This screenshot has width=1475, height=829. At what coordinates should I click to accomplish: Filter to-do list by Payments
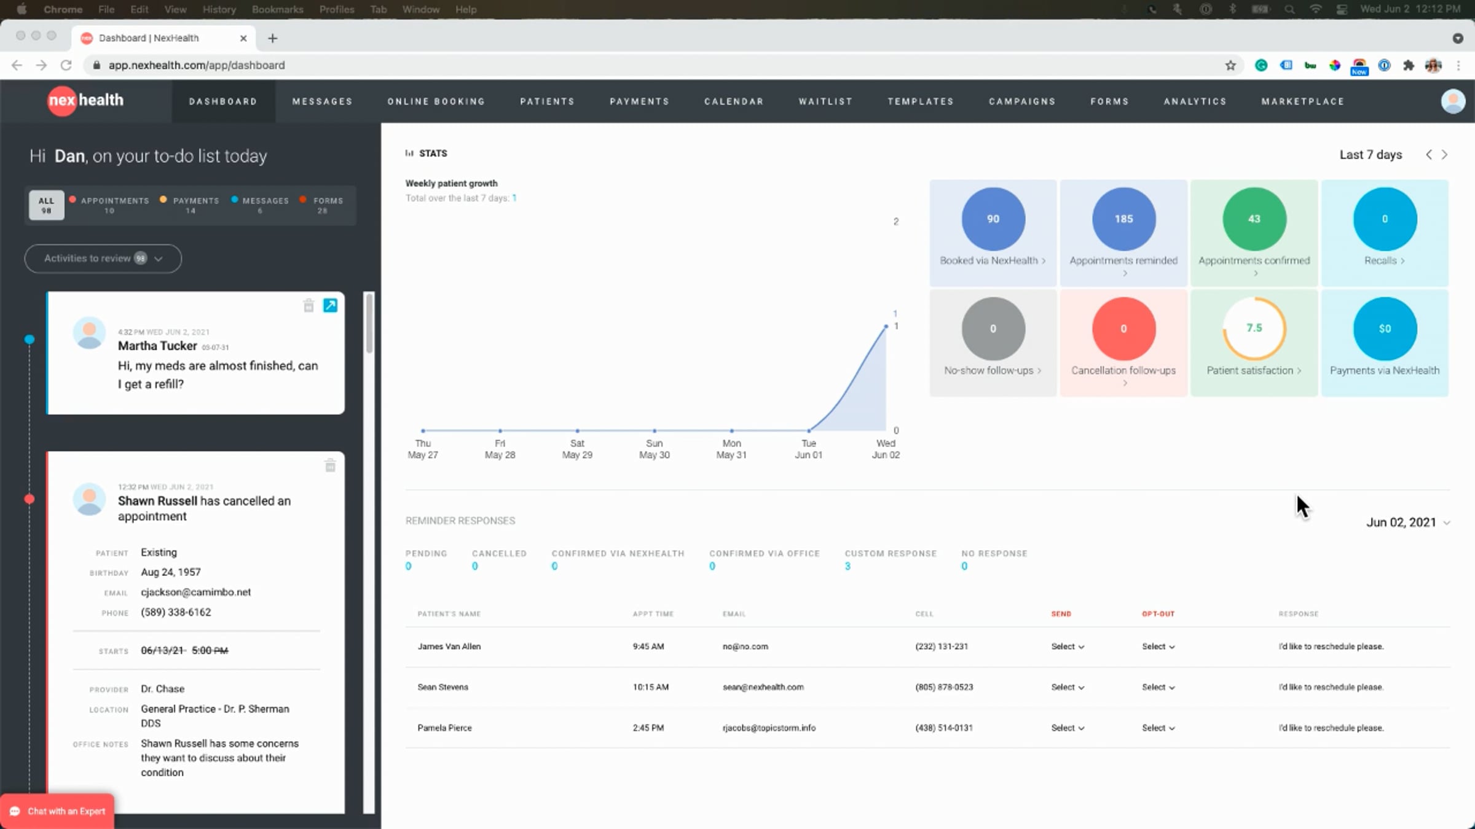(190, 205)
